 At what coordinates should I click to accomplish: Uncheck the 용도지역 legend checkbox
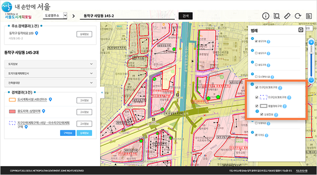coord(256,41)
